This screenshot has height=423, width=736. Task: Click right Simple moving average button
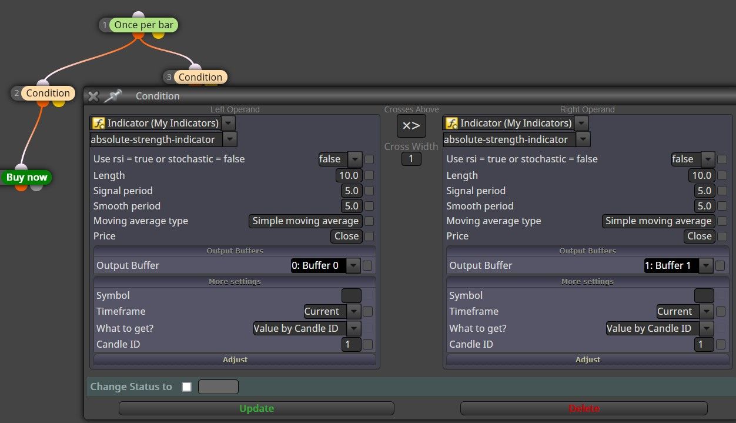[658, 221]
